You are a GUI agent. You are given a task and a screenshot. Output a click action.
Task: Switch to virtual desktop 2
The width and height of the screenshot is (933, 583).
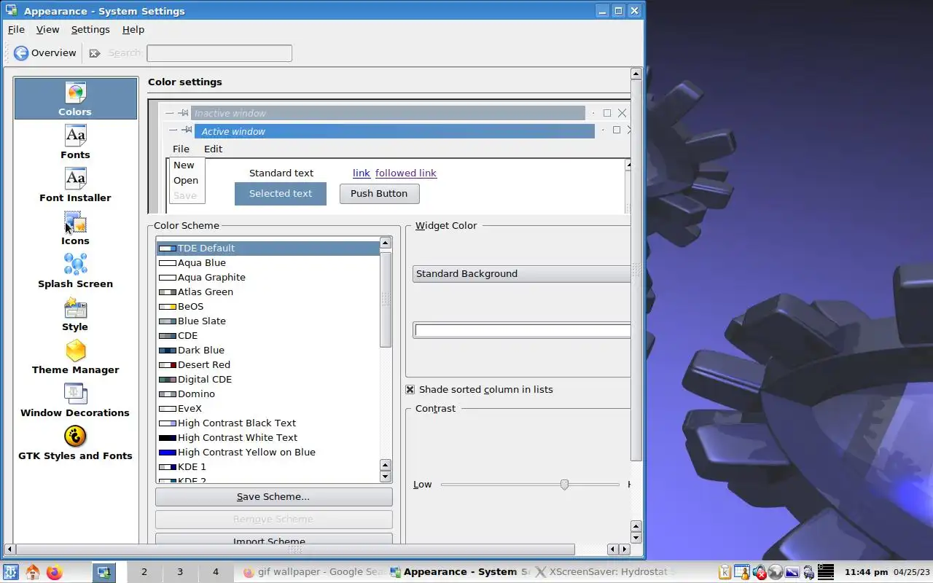pos(144,572)
